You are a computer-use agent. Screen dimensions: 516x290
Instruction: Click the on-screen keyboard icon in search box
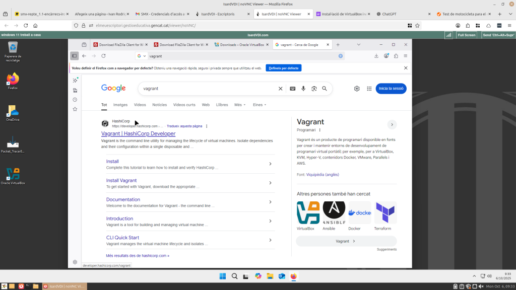click(x=293, y=89)
